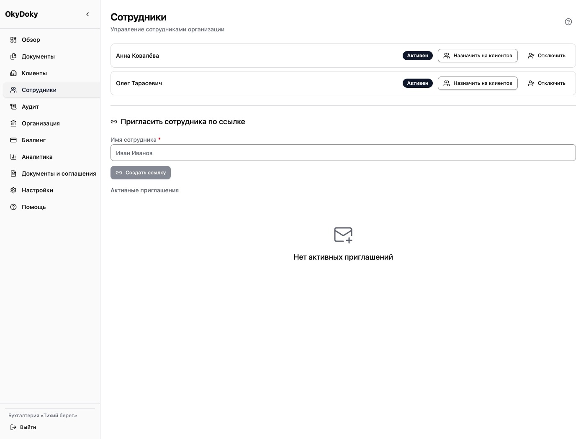The width and height of the screenshot is (586, 439).
Task: Click the OkyDoky logo text
Action: pyautogui.click(x=21, y=14)
